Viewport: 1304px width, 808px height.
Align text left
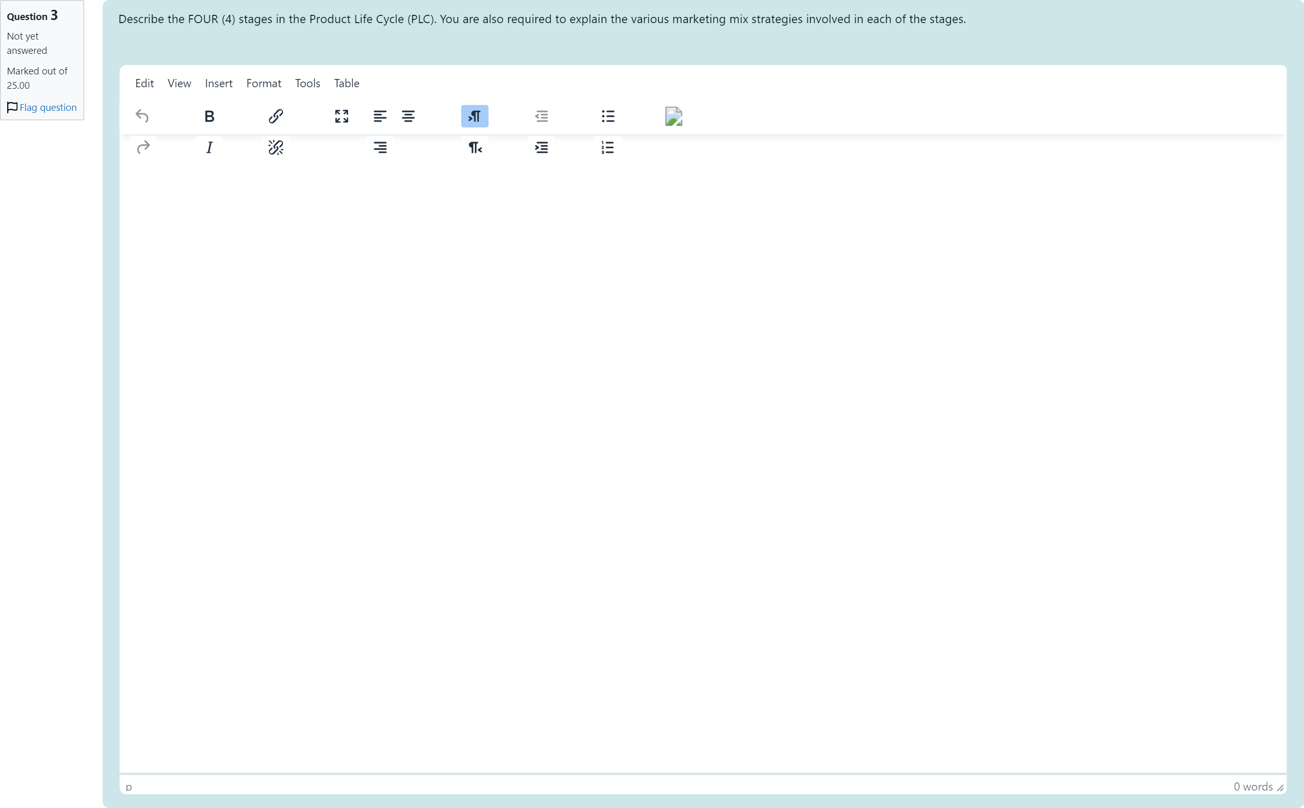pyautogui.click(x=379, y=116)
